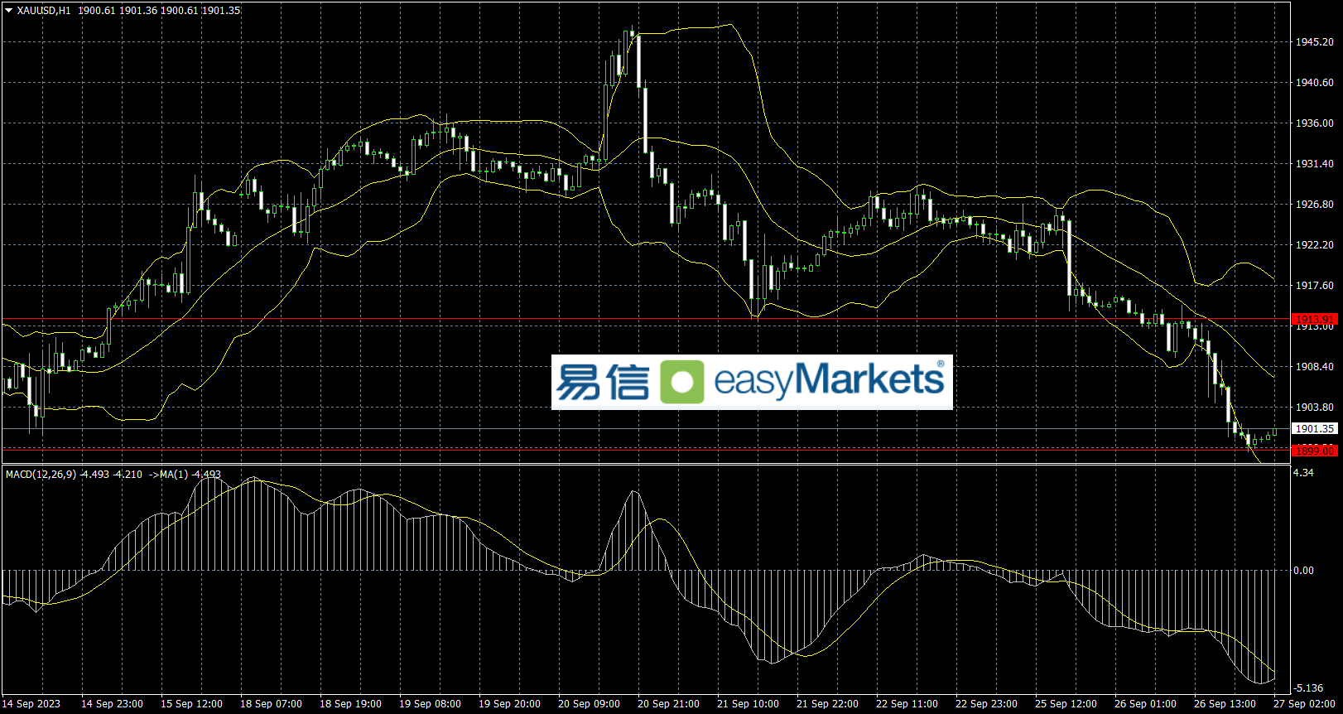Screen dimensions: 1343x714
Task: Click price axis value 1936.00
Action: pos(1315,123)
